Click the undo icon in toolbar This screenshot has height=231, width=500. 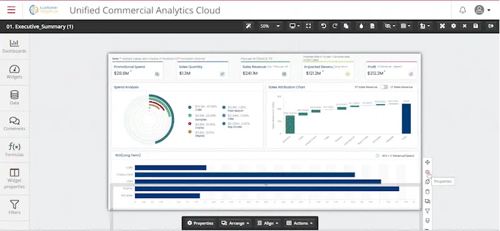324,26
